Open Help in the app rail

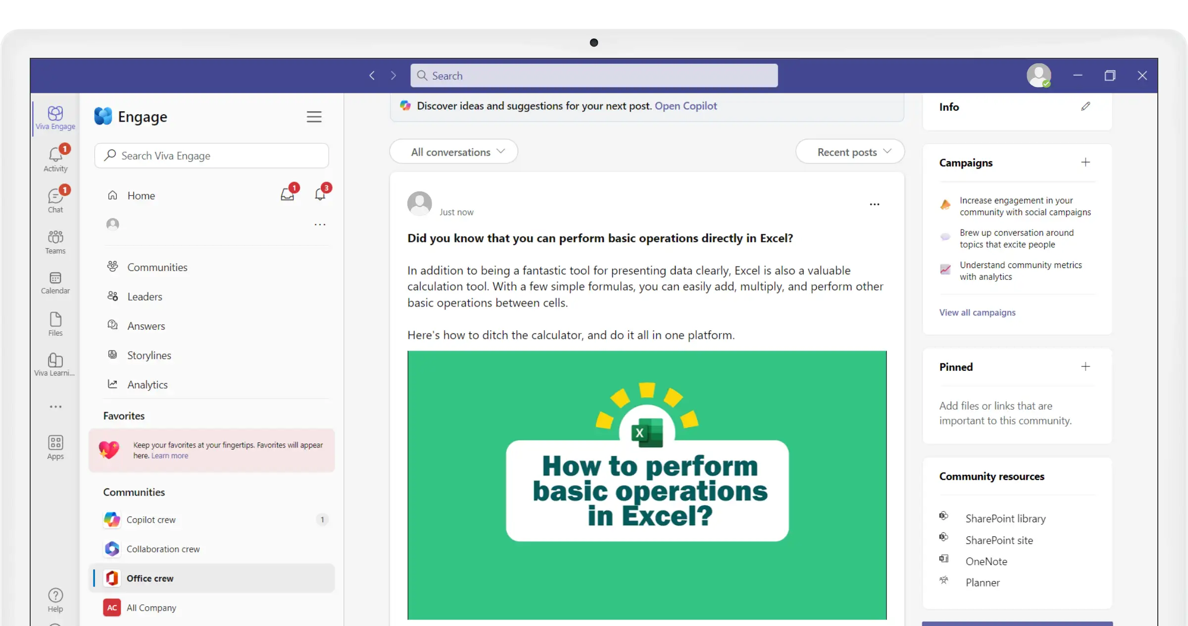point(55,600)
